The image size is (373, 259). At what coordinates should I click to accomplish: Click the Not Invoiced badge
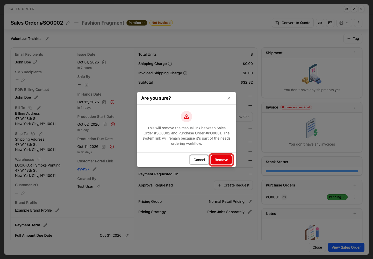pyautogui.click(x=161, y=23)
